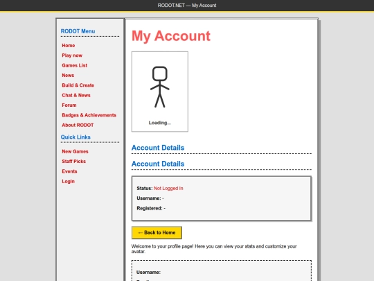374x281 pixels.
Task: Visit the Chat & News link
Action: [x=76, y=95]
